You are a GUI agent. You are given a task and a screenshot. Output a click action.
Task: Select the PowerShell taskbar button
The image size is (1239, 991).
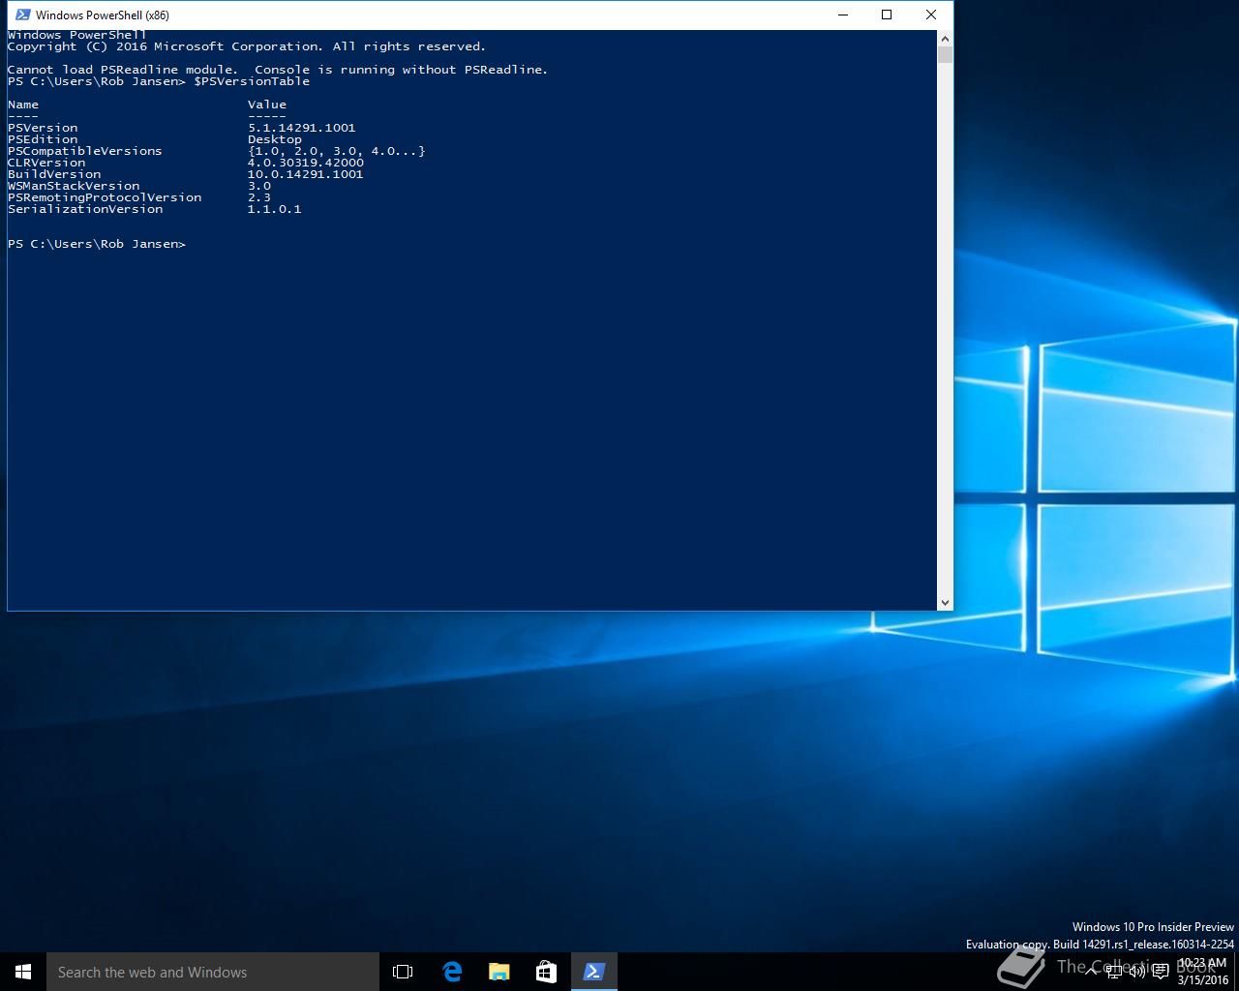[593, 972]
